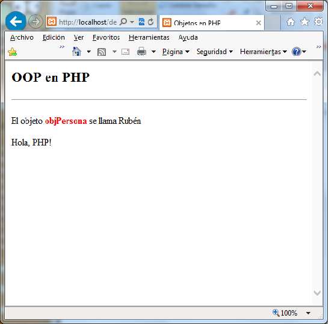This screenshot has width=329, height=324.
Task: Open the Favoritos menu
Action: [x=106, y=37]
